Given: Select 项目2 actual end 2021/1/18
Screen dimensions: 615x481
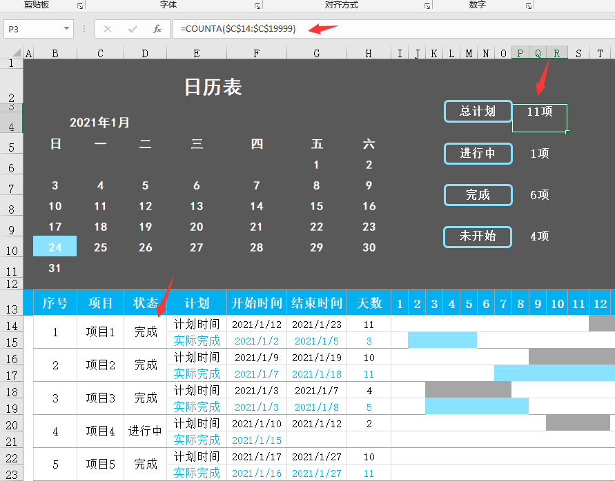Looking at the screenshot, I should (317, 374).
